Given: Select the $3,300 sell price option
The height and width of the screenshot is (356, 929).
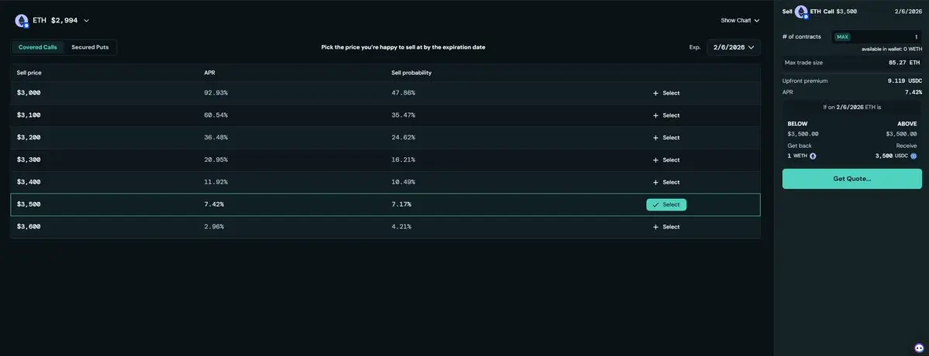Looking at the screenshot, I should point(666,160).
